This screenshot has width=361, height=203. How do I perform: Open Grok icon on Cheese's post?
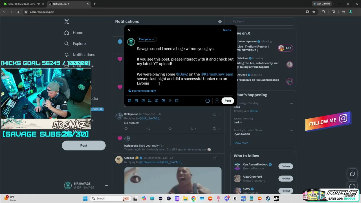click(x=215, y=158)
